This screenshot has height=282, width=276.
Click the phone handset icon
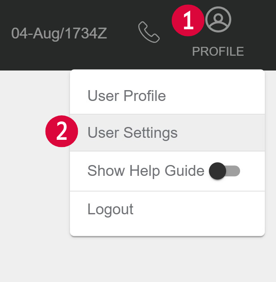click(149, 32)
